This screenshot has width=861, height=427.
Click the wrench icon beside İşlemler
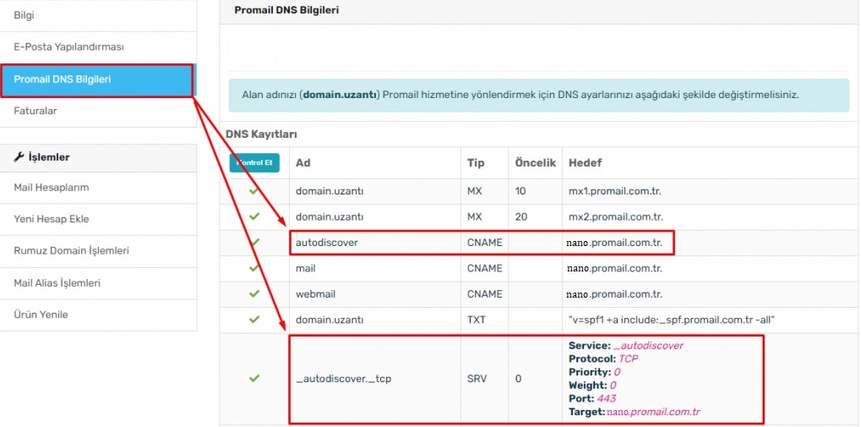click(19, 156)
